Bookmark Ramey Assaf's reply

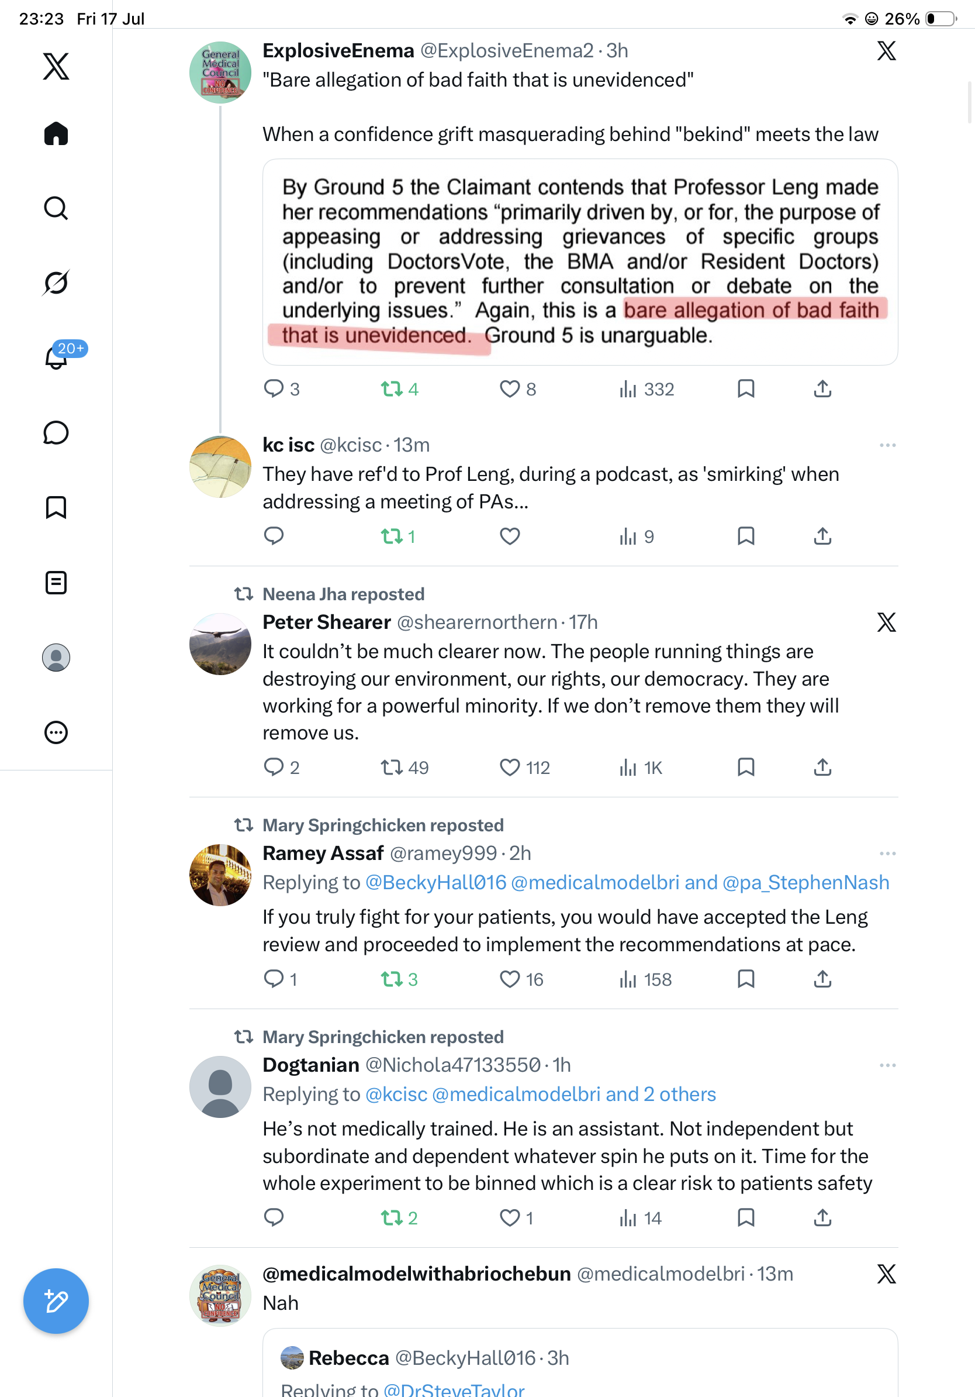click(x=746, y=979)
